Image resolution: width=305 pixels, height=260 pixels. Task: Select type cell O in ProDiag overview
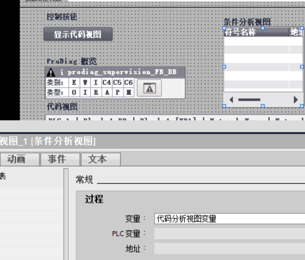74,92
